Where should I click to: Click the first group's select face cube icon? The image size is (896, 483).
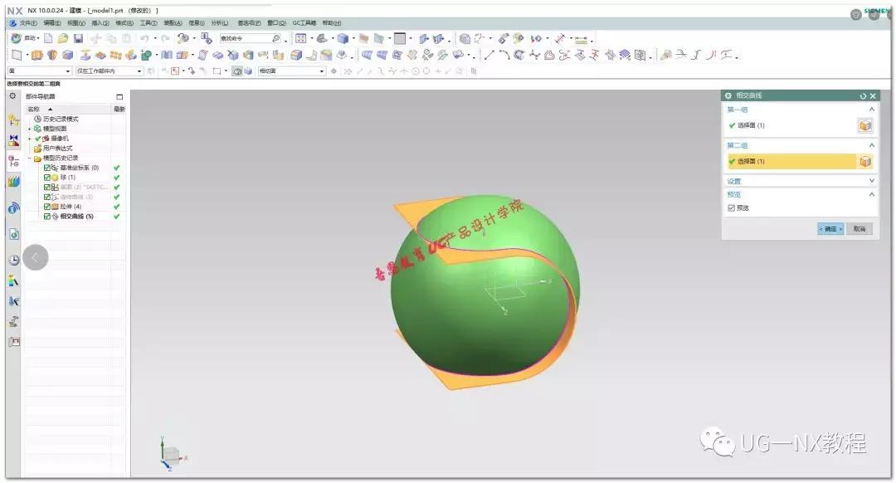[864, 125]
